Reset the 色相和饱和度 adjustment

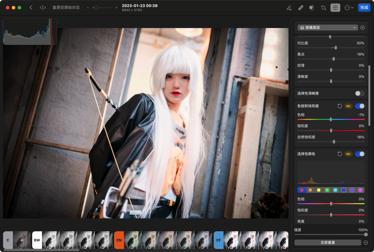pyautogui.click(x=340, y=106)
